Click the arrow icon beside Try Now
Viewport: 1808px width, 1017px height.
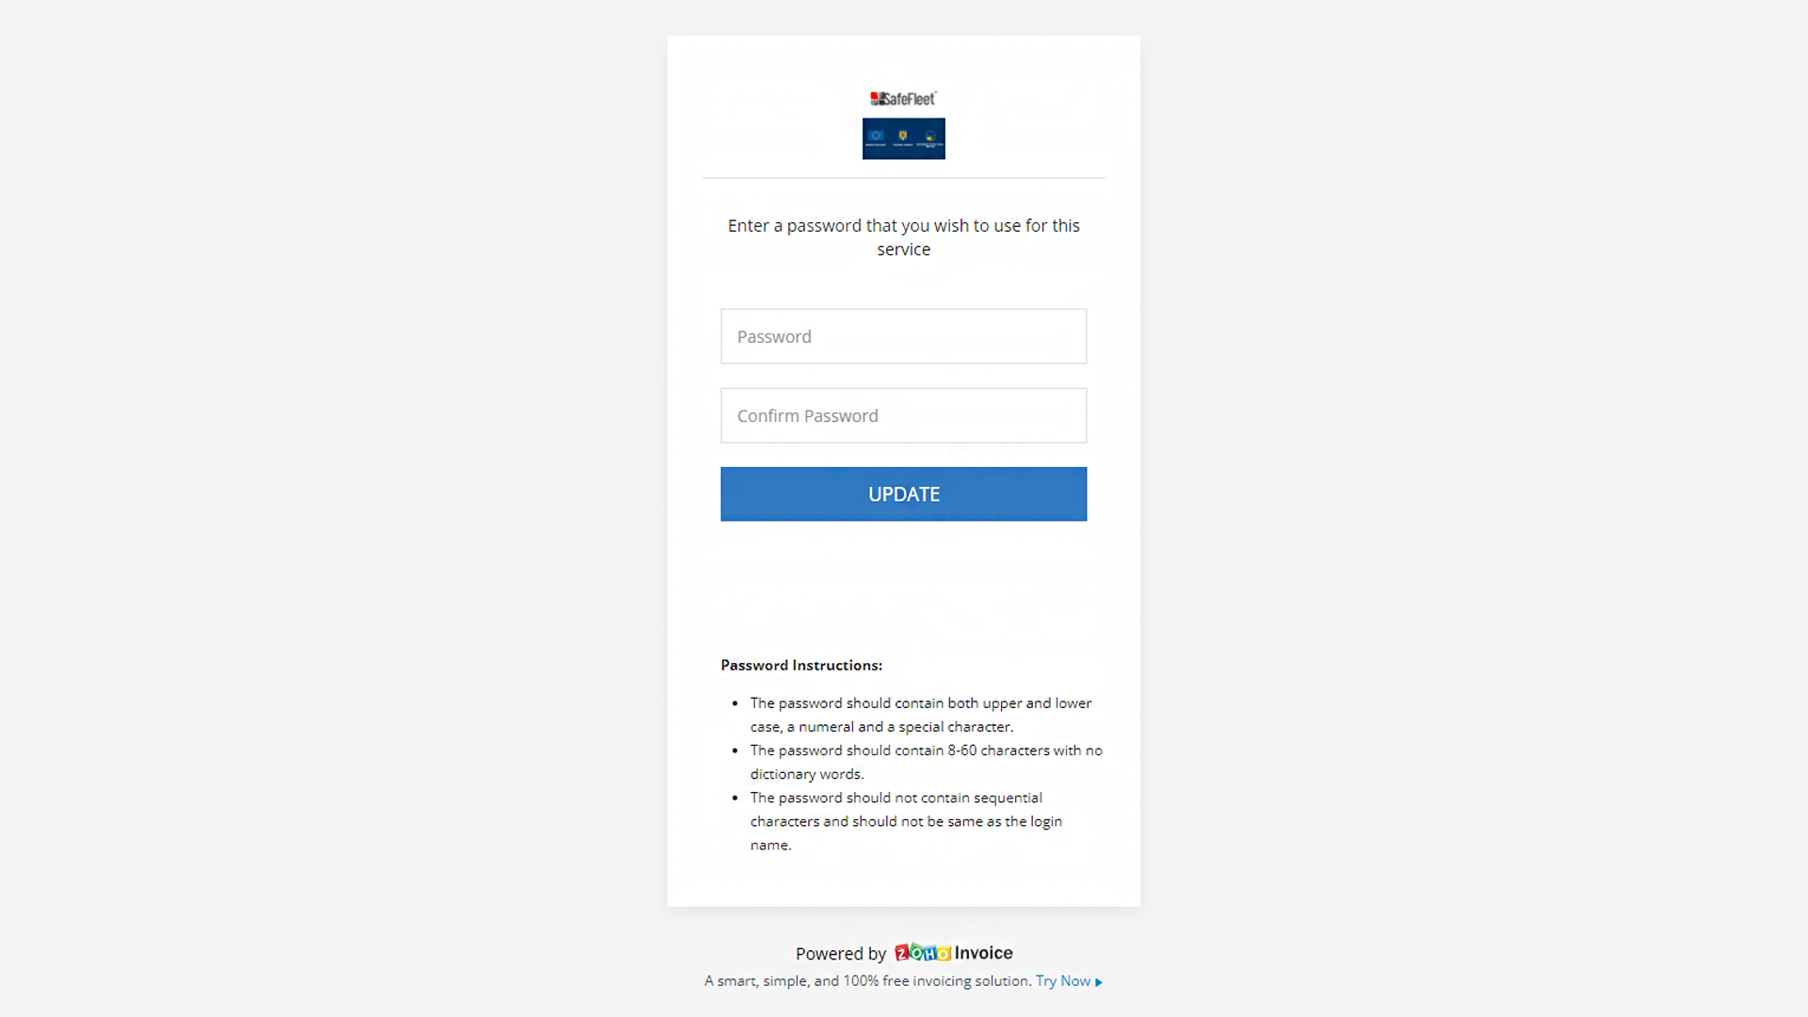1098,981
